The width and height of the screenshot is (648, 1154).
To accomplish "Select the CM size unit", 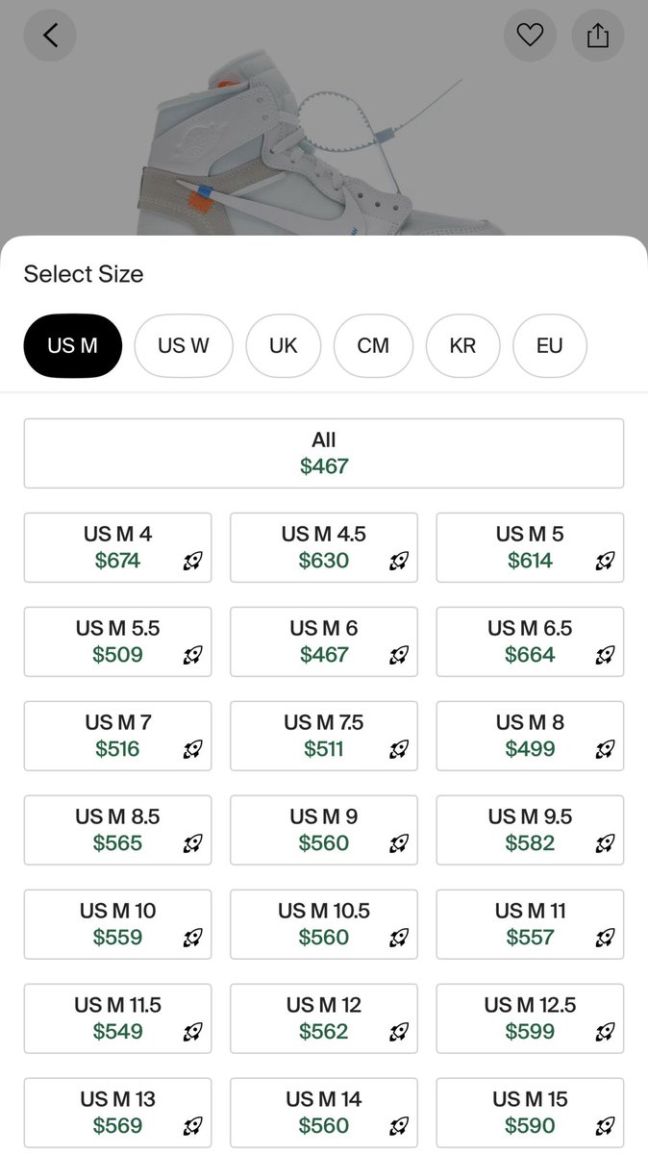I will click(373, 346).
